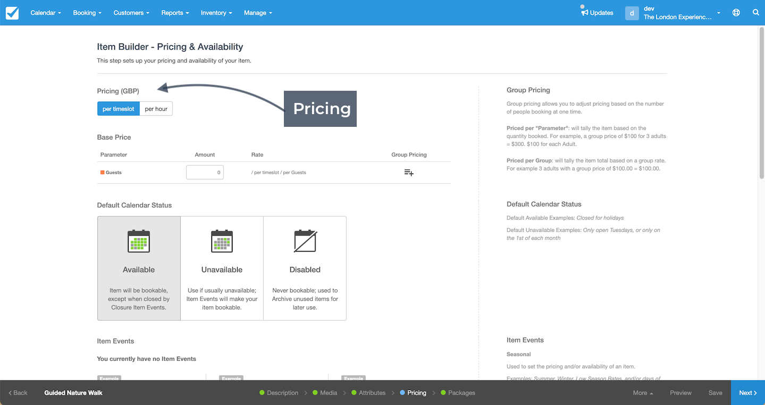Go to the Description step

tap(279, 393)
